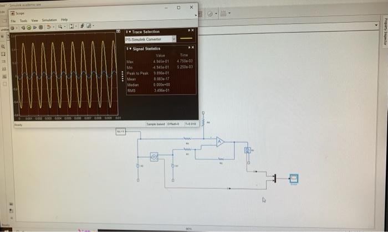Select the Mux bar block
The height and width of the screenshot is (232, 388).
275,178
